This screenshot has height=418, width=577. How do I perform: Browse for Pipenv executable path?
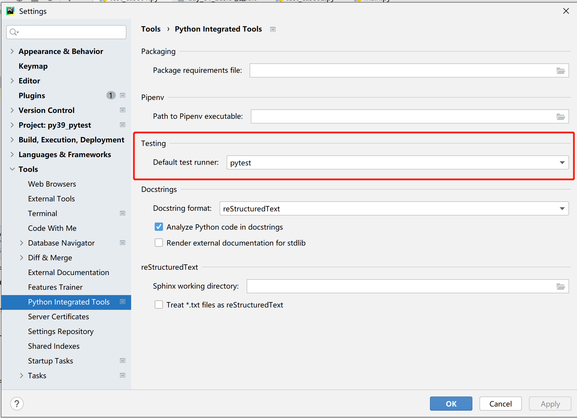pos(560,117)
